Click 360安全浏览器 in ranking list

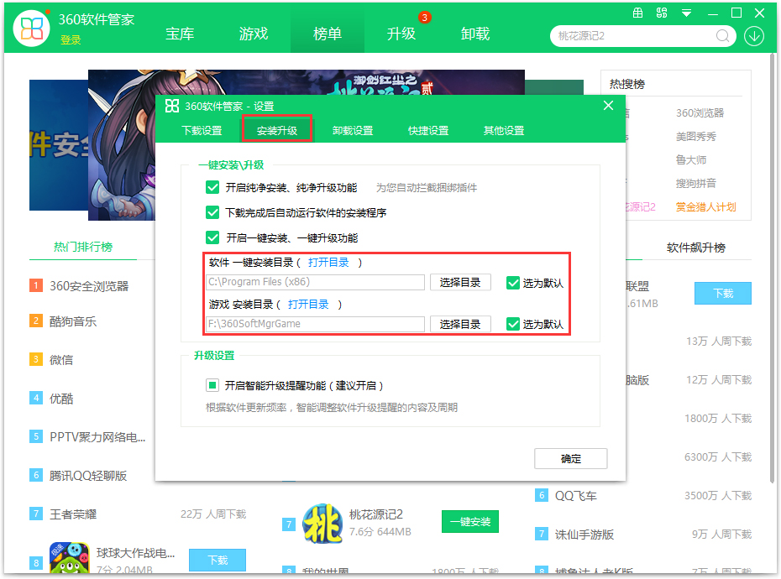tap(89, 286)
